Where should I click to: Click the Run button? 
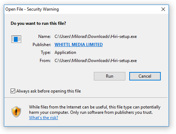click(109, 76)
